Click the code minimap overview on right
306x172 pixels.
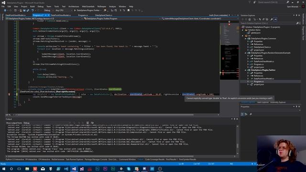229,51
